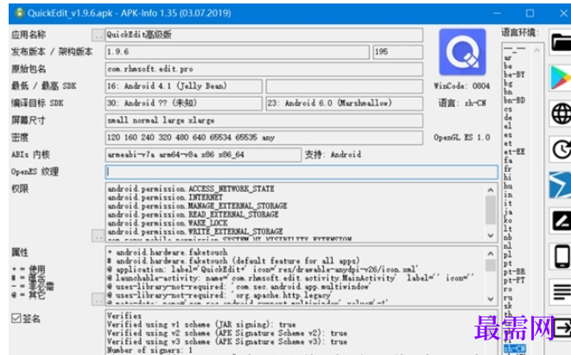Click the phone install icon
The width and height of the screenshot is (571, 355).
561,257
